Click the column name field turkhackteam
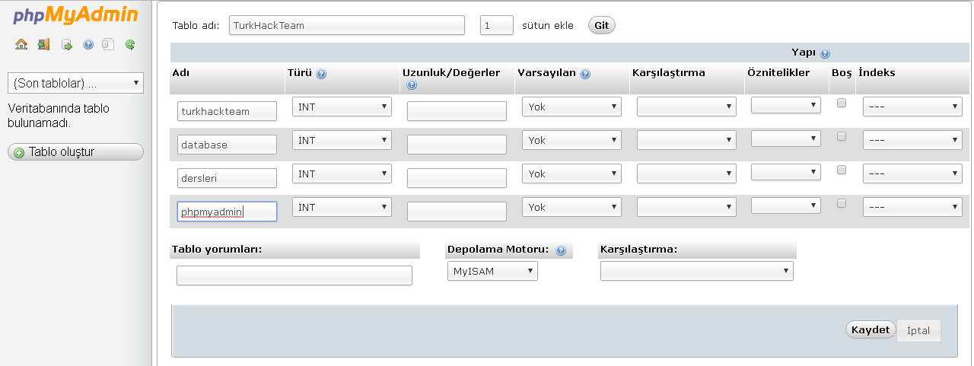Screen dimensions: 974x366 pos(227,111)
